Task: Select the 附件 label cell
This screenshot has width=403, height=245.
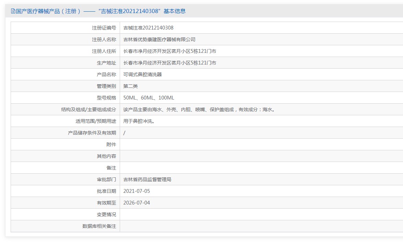Action: pyautogui.click(x=65, y=144)
